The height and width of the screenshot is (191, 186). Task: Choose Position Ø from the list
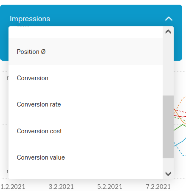(x=85, y=52)
